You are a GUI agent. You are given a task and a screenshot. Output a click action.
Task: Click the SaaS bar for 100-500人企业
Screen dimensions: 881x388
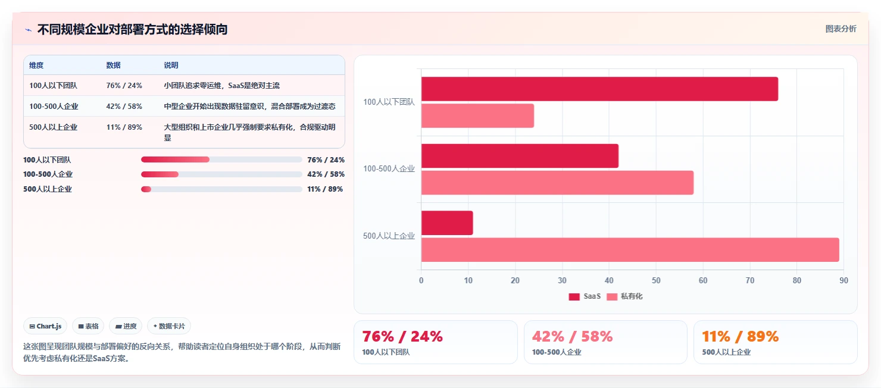[x=520, y=156]
